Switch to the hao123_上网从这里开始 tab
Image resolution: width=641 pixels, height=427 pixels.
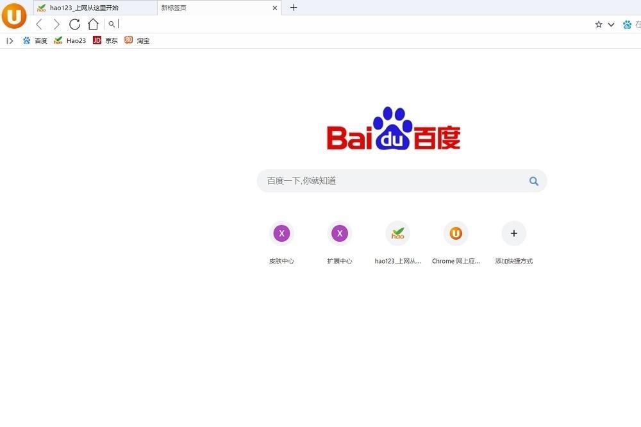[x=96, y=8]
